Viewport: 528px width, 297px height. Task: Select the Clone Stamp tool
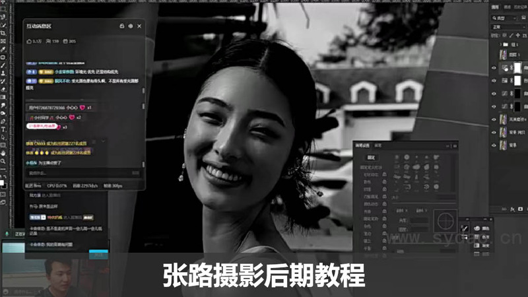(x=3, y=73)
